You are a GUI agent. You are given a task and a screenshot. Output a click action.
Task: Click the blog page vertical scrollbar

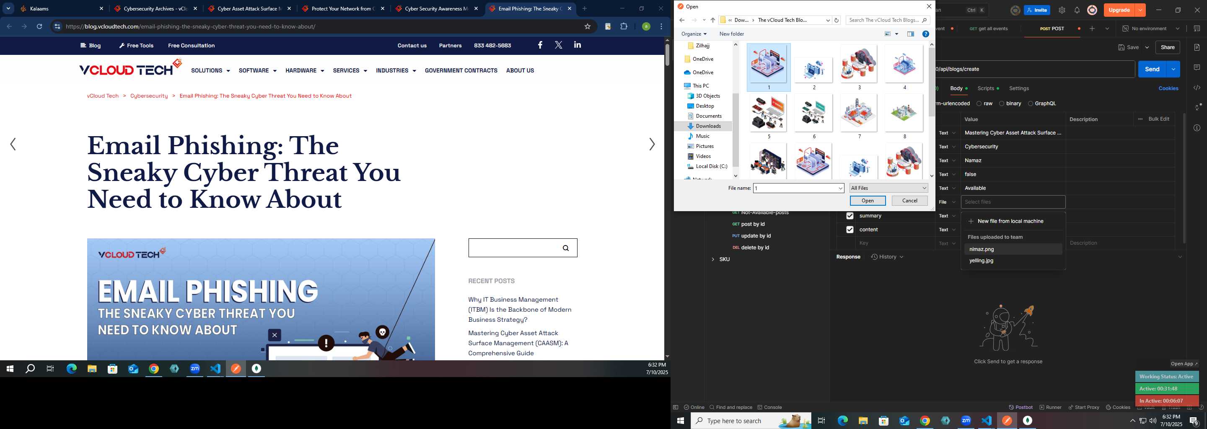[667, 54]
